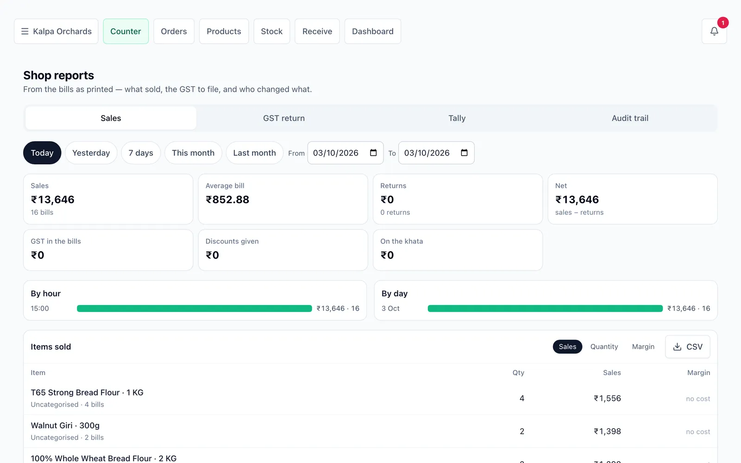741x463 pixels.
Task: Go to Dashboard
Action: [x=373, y=31]
